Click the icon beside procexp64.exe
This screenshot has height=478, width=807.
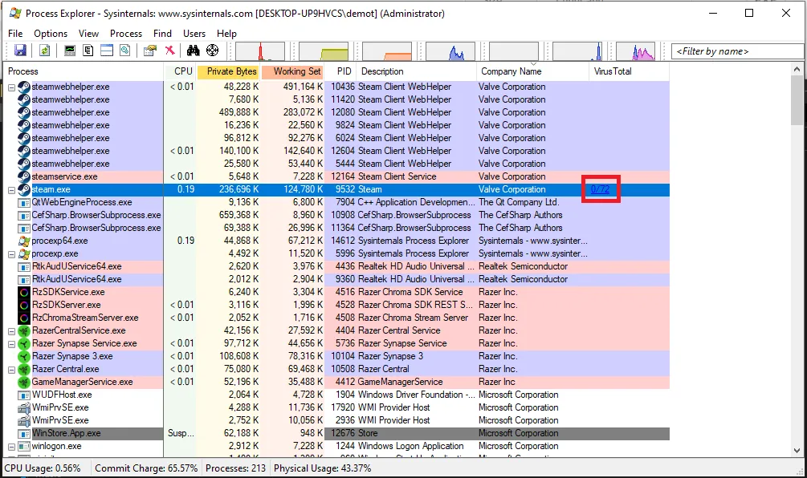tap(24, 241)
